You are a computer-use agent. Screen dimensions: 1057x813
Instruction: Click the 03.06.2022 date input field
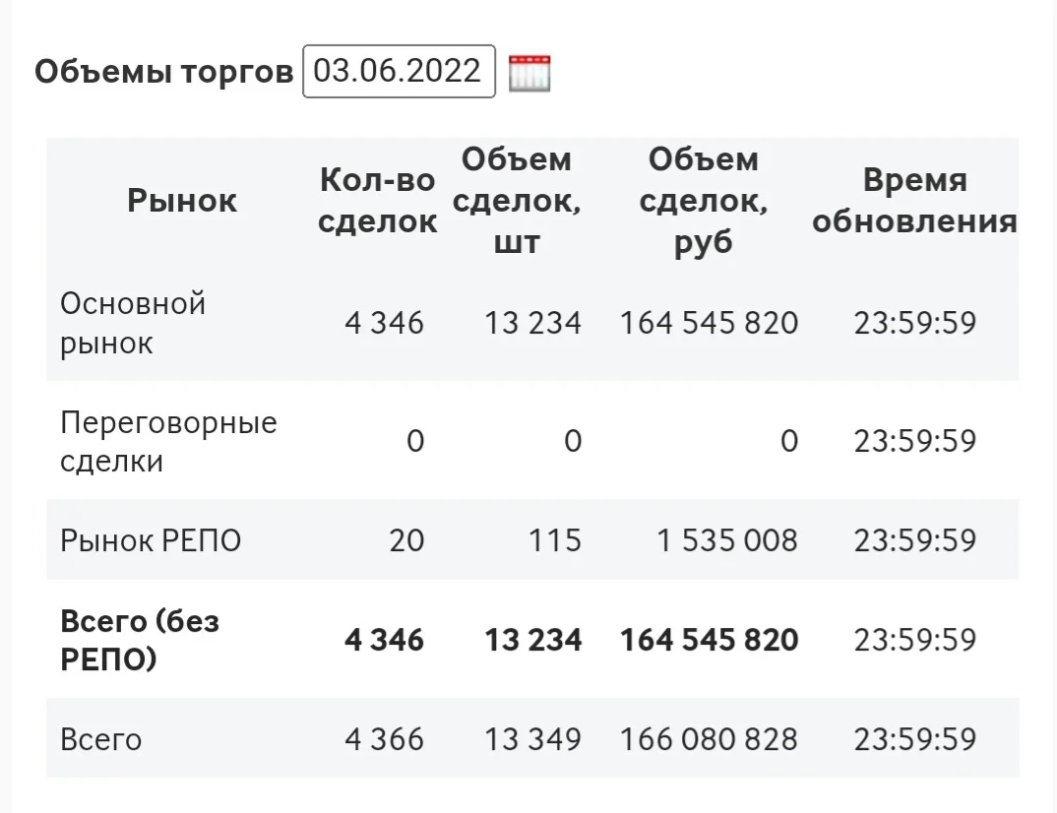pyautogui.click(x=399, y=72)
